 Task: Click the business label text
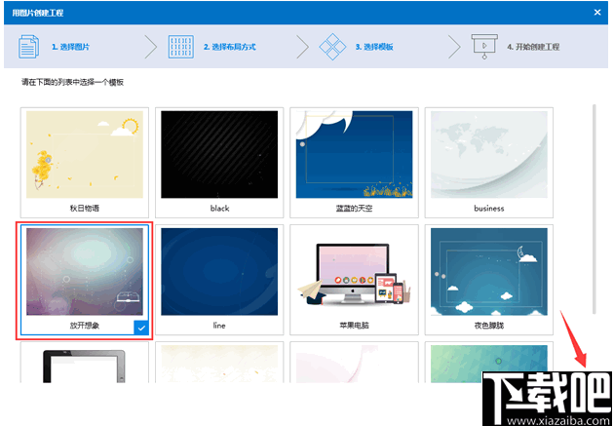coord(488,209)
